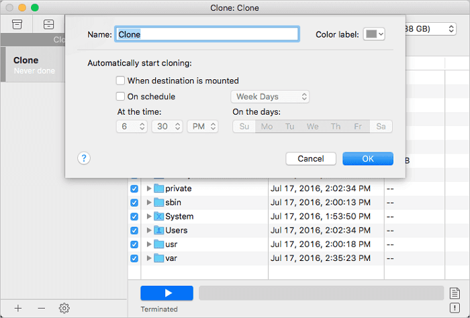The width and height of the screenshot is (470, 318).
Task: Open the gear settings icon
Action: 64,308
